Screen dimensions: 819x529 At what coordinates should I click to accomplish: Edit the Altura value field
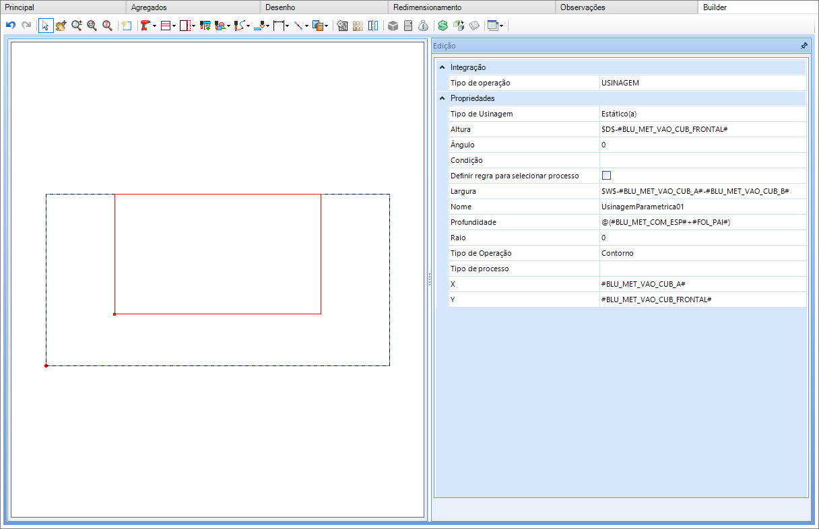coord(702,129)
